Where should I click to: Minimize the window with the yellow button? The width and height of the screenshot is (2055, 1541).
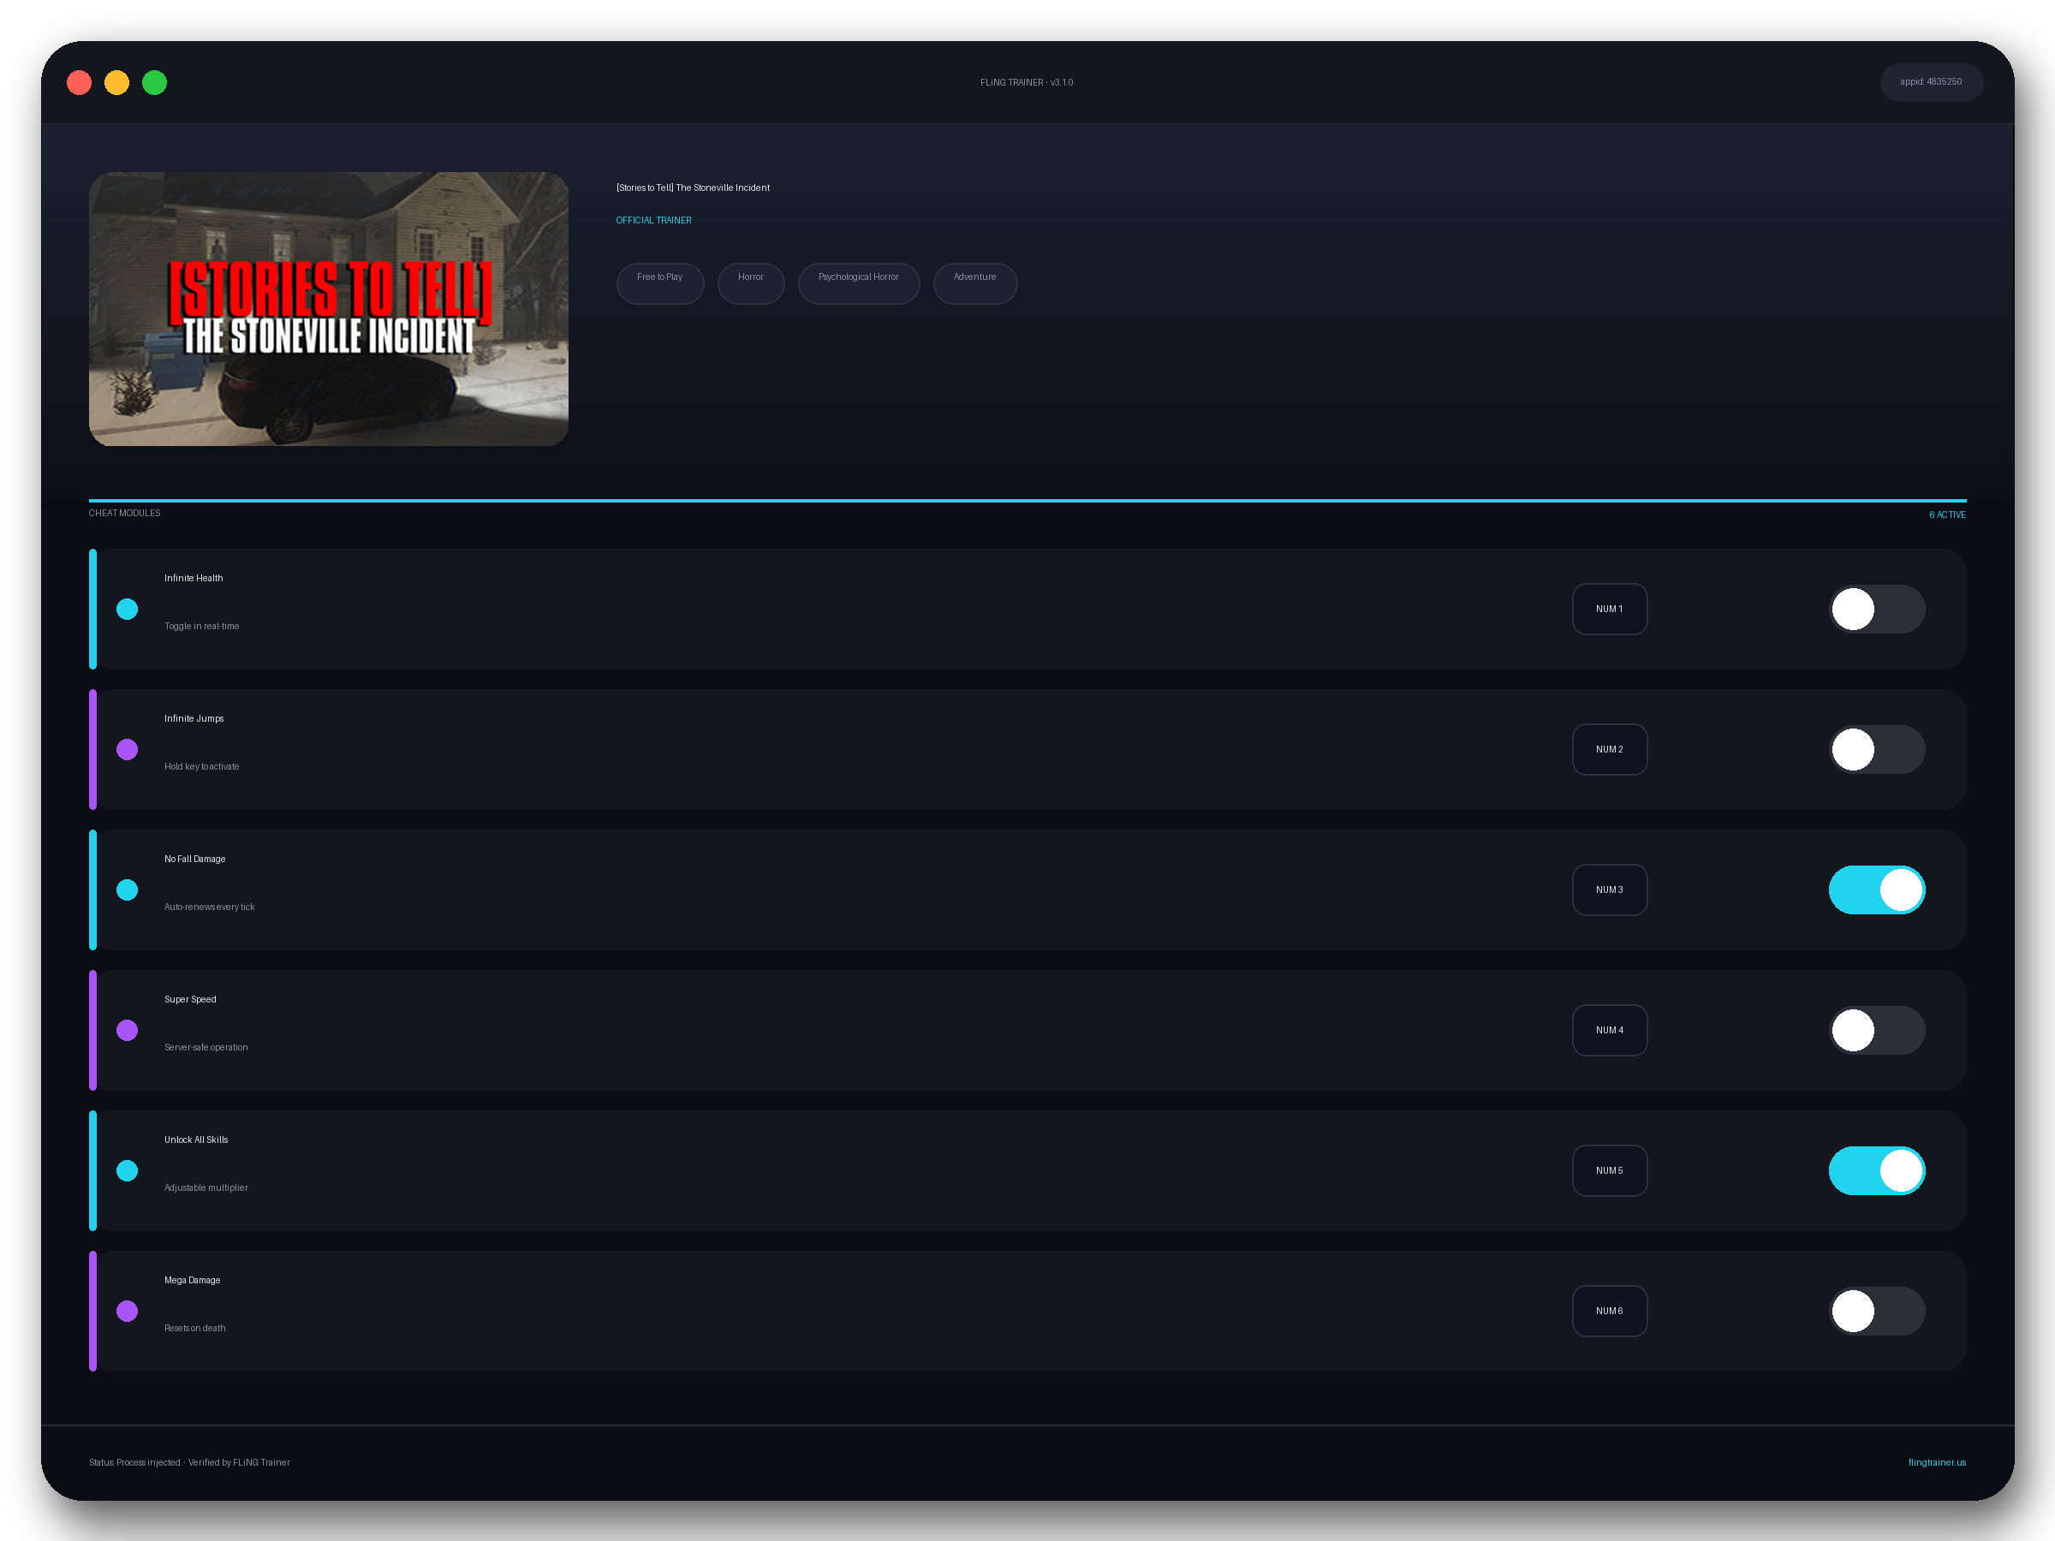point(116,83)
